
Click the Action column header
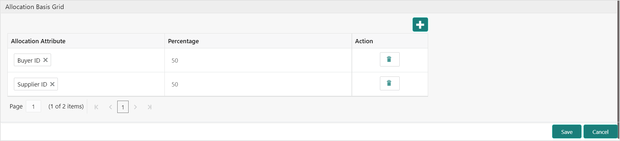click(x=364, y=41)
